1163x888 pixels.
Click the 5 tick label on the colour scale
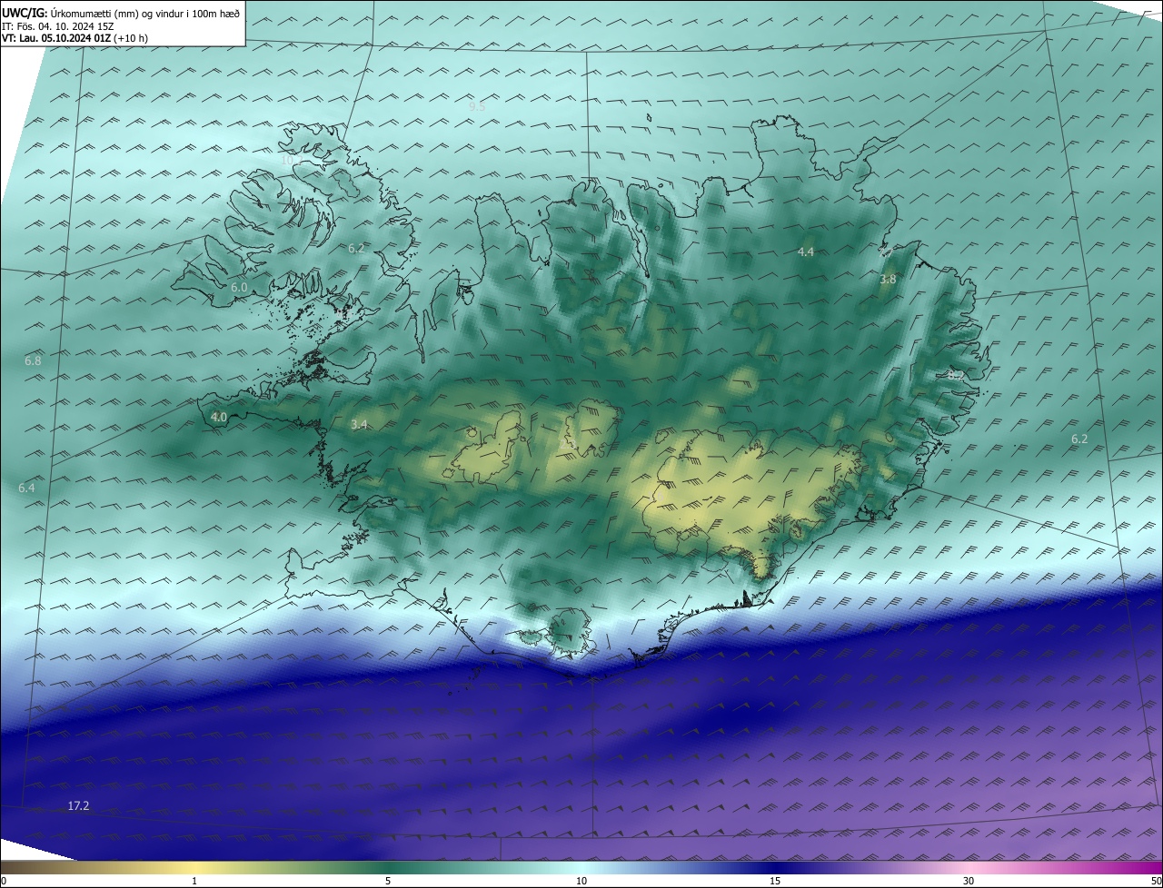click(x=388, y=881)
